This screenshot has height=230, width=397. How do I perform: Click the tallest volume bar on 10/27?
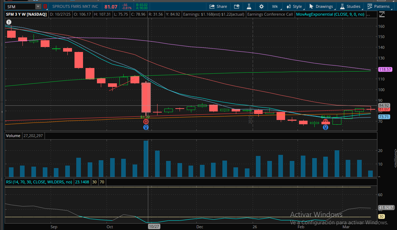(x=146, y=159)
